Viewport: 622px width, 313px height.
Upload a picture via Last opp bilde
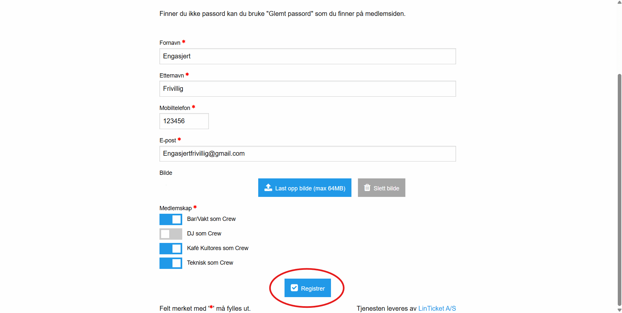305,188
